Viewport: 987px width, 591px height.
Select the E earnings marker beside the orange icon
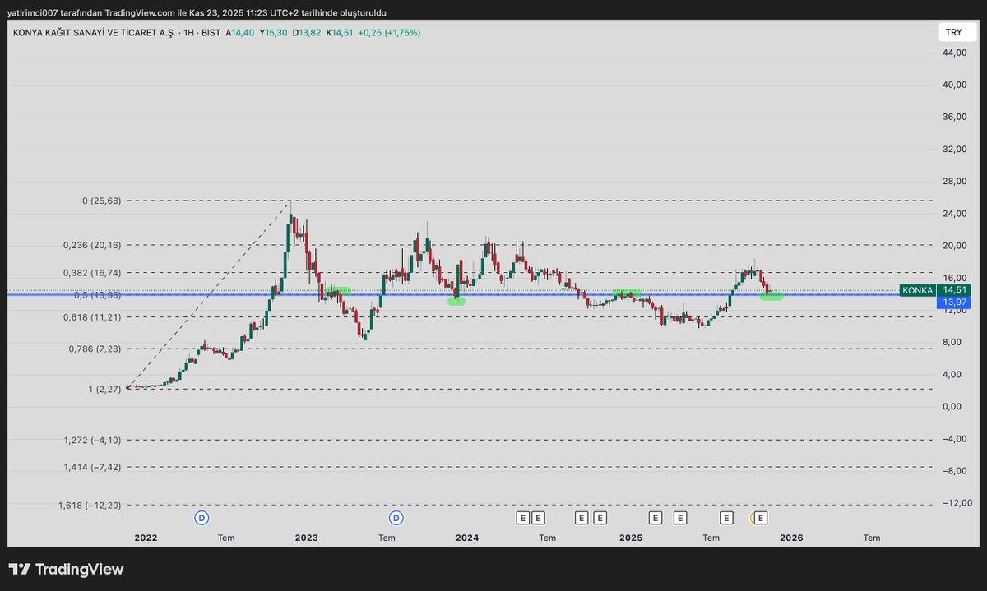(762, 518)
